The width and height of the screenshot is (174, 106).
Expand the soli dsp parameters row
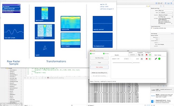click(x=11, y=12)
